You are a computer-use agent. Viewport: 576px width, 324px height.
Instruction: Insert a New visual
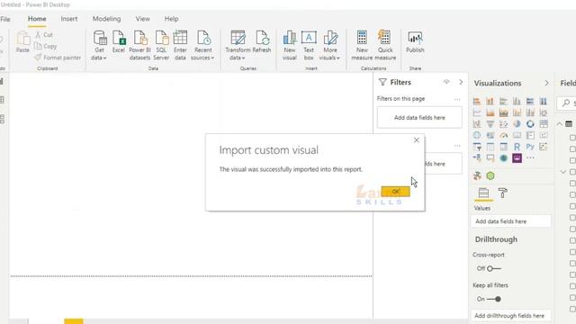[x=290, y=45]
